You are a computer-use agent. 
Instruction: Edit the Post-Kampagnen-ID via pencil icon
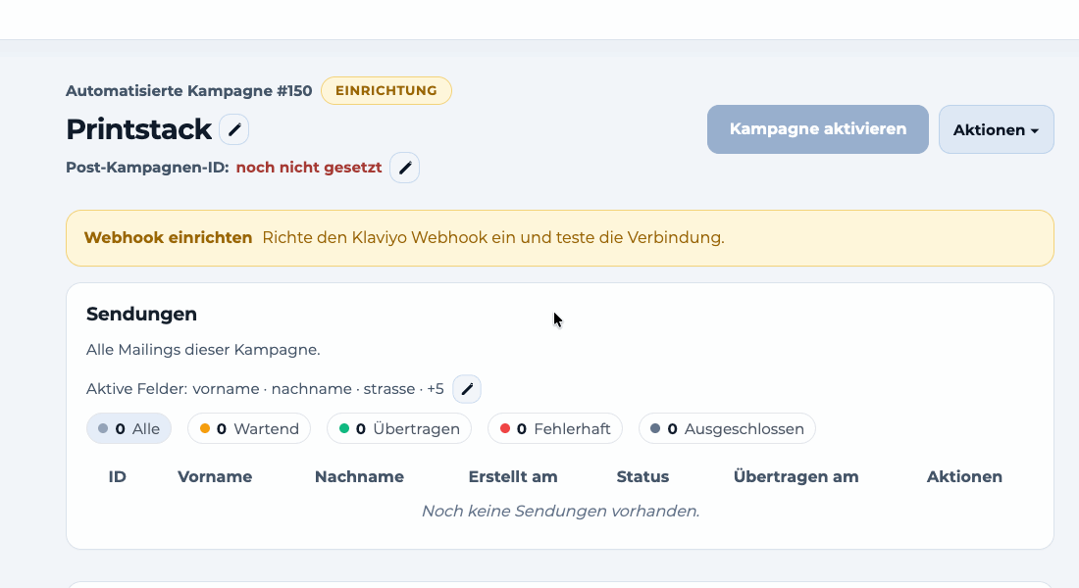click(x=404, y=168)
